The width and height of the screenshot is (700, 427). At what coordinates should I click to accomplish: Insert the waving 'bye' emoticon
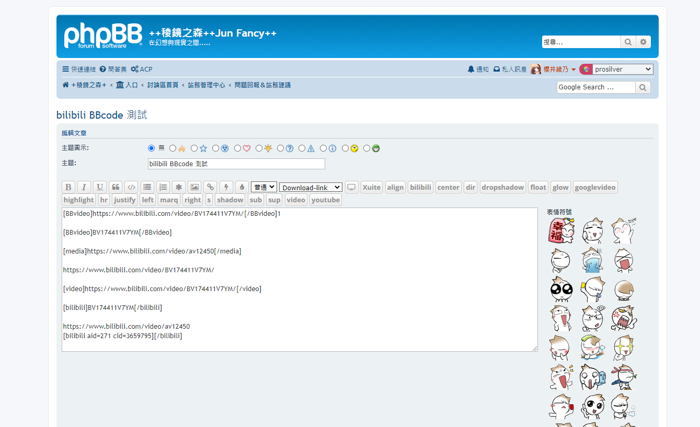pos(624,230)
